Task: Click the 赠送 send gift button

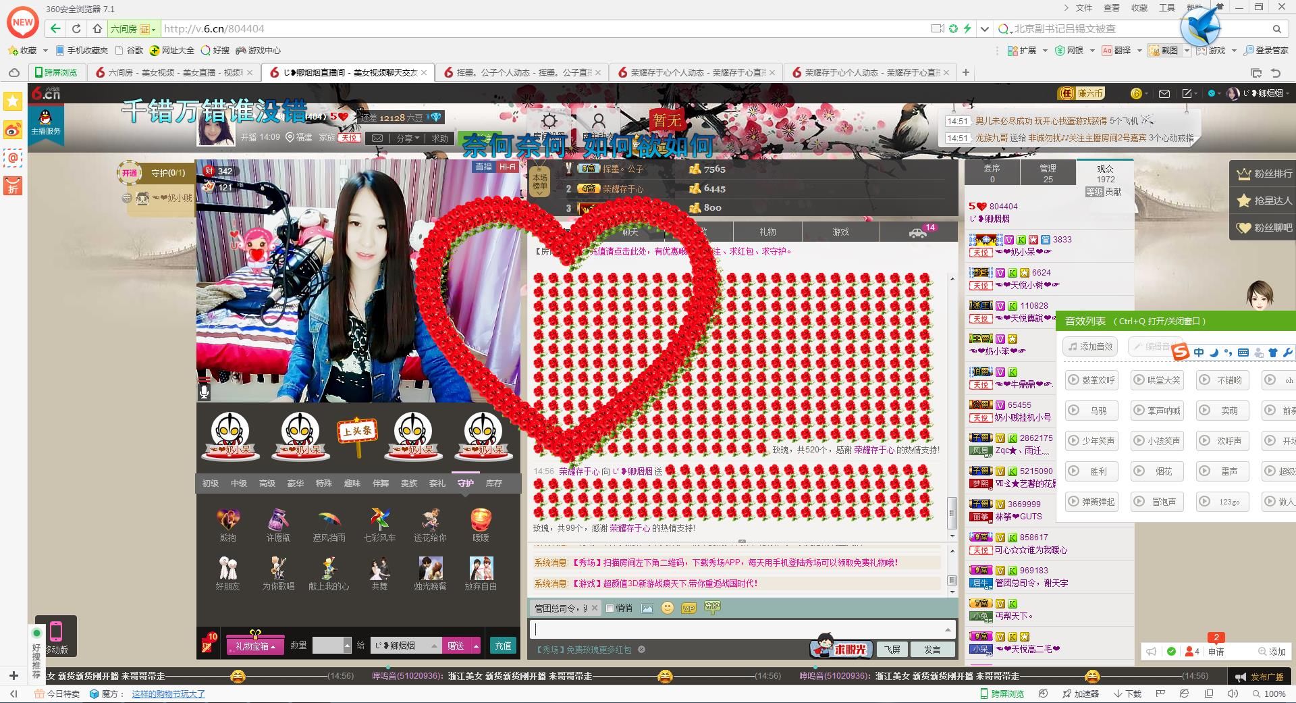Action: pyautogui.click(x=456, y=646)
